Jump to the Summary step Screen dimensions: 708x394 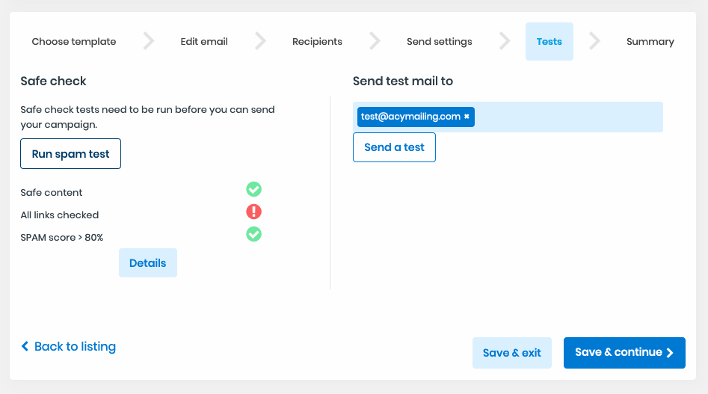click(x=650, y=42)
